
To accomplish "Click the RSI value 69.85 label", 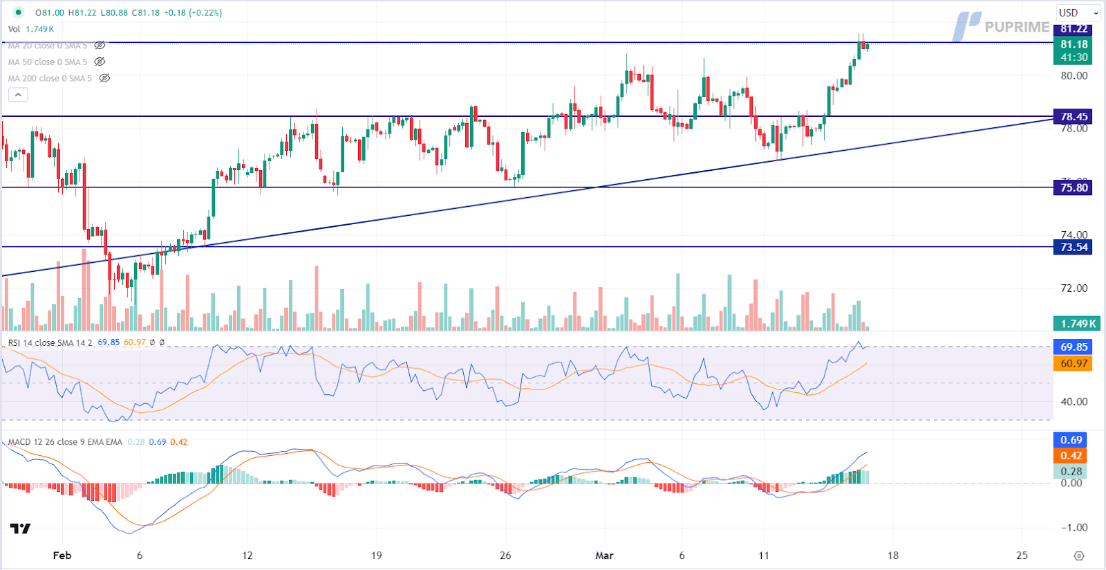I will [1073, 347].
